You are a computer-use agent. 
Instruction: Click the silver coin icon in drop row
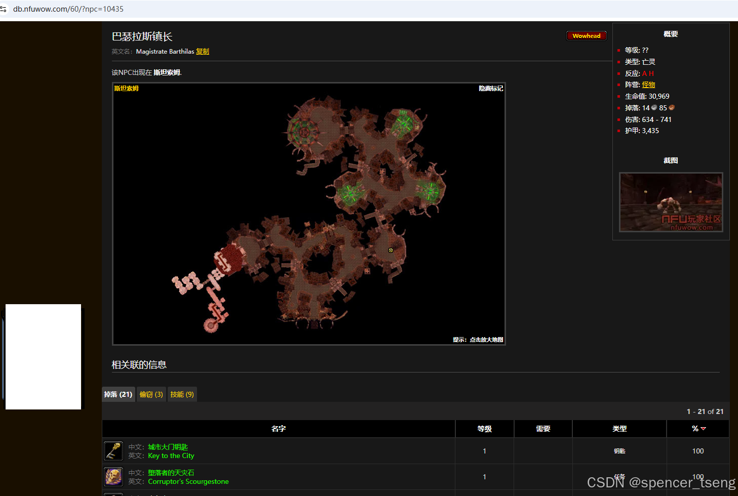pyautogui.click(x=654, y=108)
